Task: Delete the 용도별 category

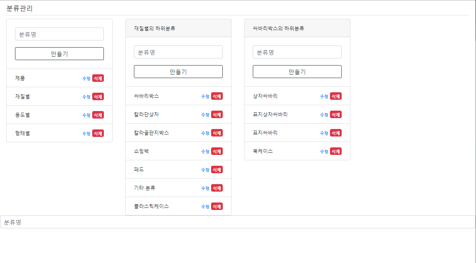Action: click(98, 115)
